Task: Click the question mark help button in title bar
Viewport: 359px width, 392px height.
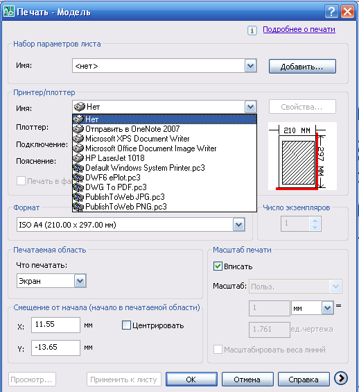Action: point(331,12)
